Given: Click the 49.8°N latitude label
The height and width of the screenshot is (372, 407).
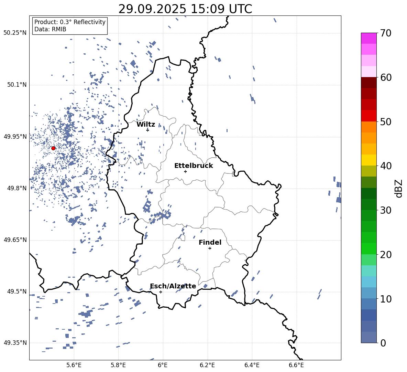Looking at the screenshot, I should (x=17, y=188).
